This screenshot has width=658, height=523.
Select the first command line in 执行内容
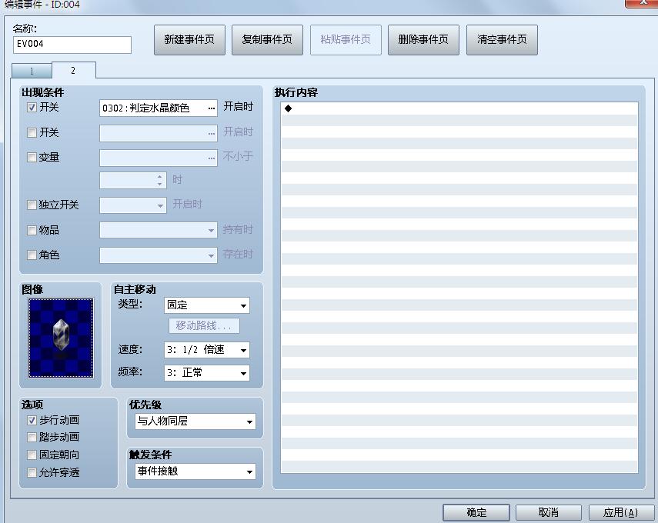[459, 108]
